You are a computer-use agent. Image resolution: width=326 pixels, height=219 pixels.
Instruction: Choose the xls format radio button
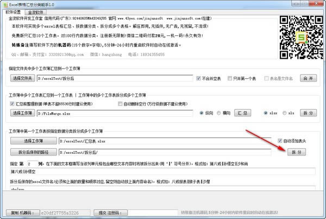click(x=289, y=113)
